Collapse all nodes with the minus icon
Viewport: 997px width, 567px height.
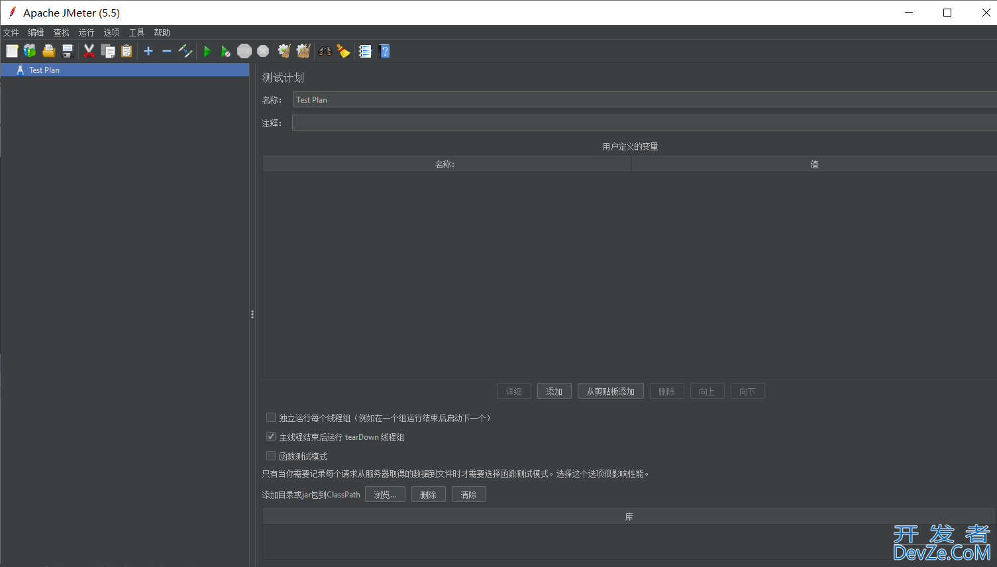[x=167, y=51]
